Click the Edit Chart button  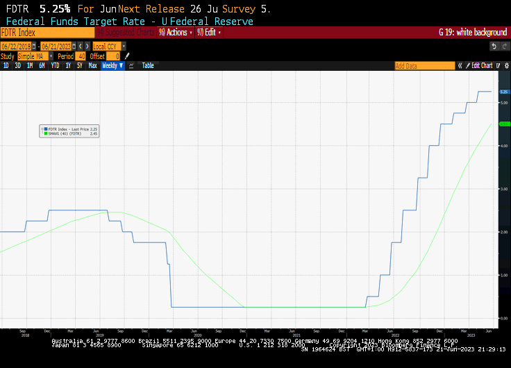(x=479, y=66)
